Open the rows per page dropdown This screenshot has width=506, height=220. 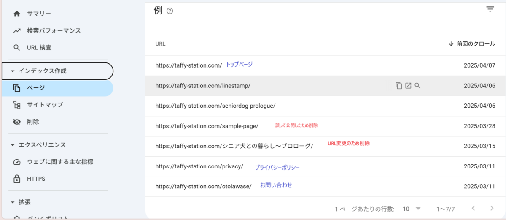pos(412,209)
